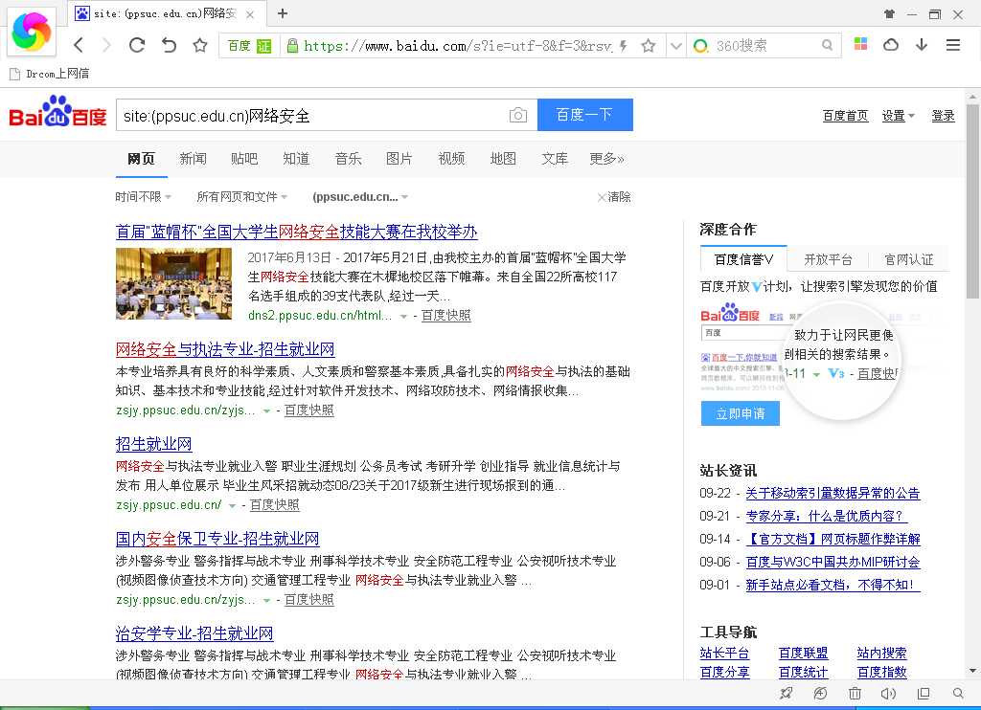Open 百度快照 for dns2.ppsuc.edu.cn result
The image size is (981, 710).
point(446,316)
